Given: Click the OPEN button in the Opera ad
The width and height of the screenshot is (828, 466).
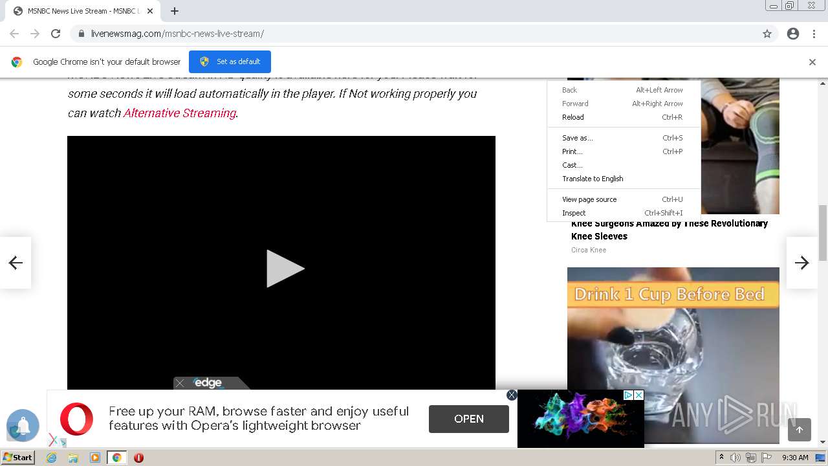Looking at the screenshot, I should coord(469,419).
